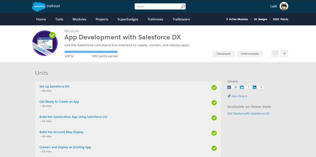This screenshot has height=157, width=316.
Task: Click checkmark for Get Ready to Create an App
Action: 214,103
